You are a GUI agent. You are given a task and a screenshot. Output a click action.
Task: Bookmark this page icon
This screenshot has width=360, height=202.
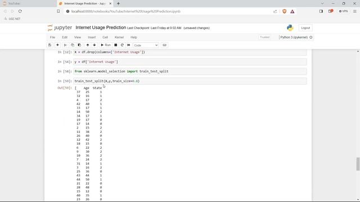pos(58,11)
